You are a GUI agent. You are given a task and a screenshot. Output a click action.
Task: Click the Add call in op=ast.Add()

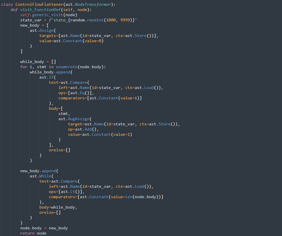point(88,129)
